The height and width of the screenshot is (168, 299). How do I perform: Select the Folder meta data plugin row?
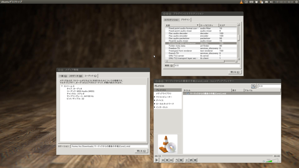[201, 46]
